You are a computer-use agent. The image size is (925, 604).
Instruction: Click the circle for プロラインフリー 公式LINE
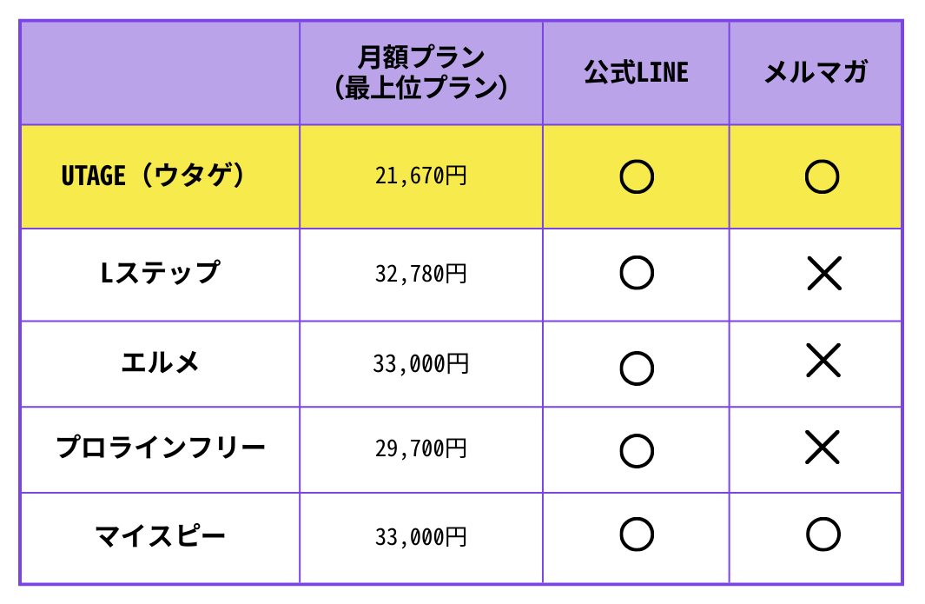tap(637, 451)
